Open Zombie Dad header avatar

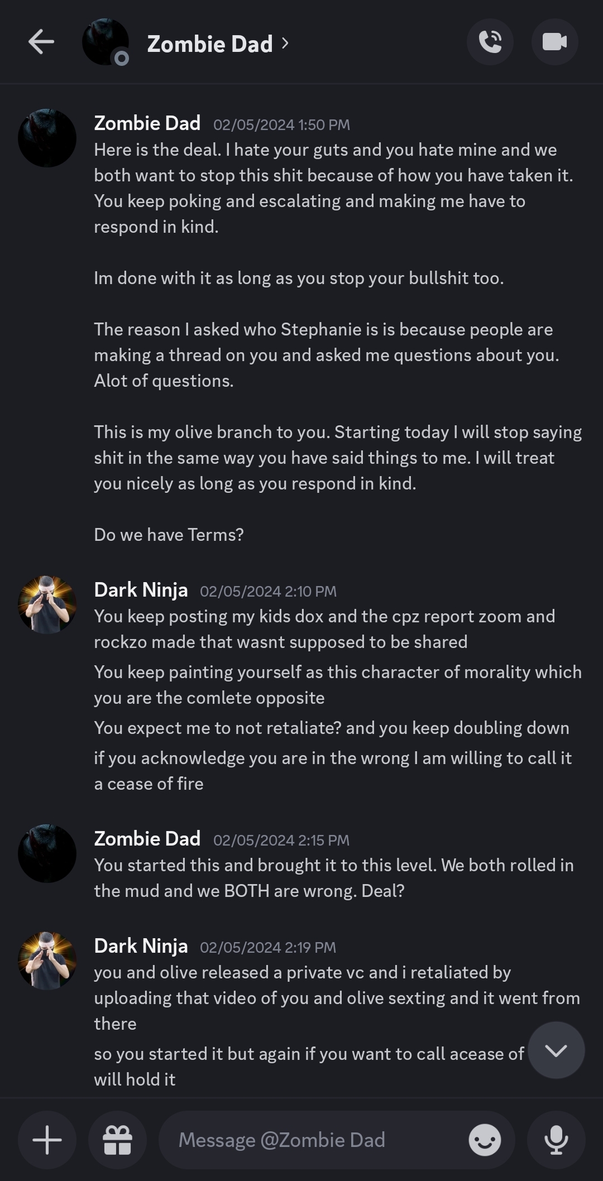coord(105,42)
